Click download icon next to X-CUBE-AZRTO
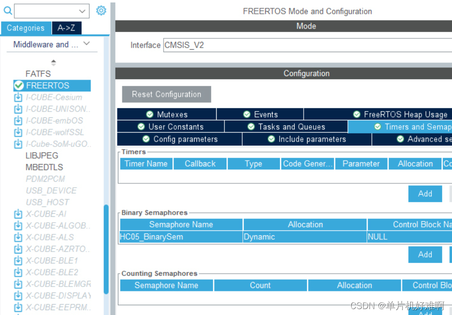The height and width of the screenshot is (315, 452). tap(18, 249)
